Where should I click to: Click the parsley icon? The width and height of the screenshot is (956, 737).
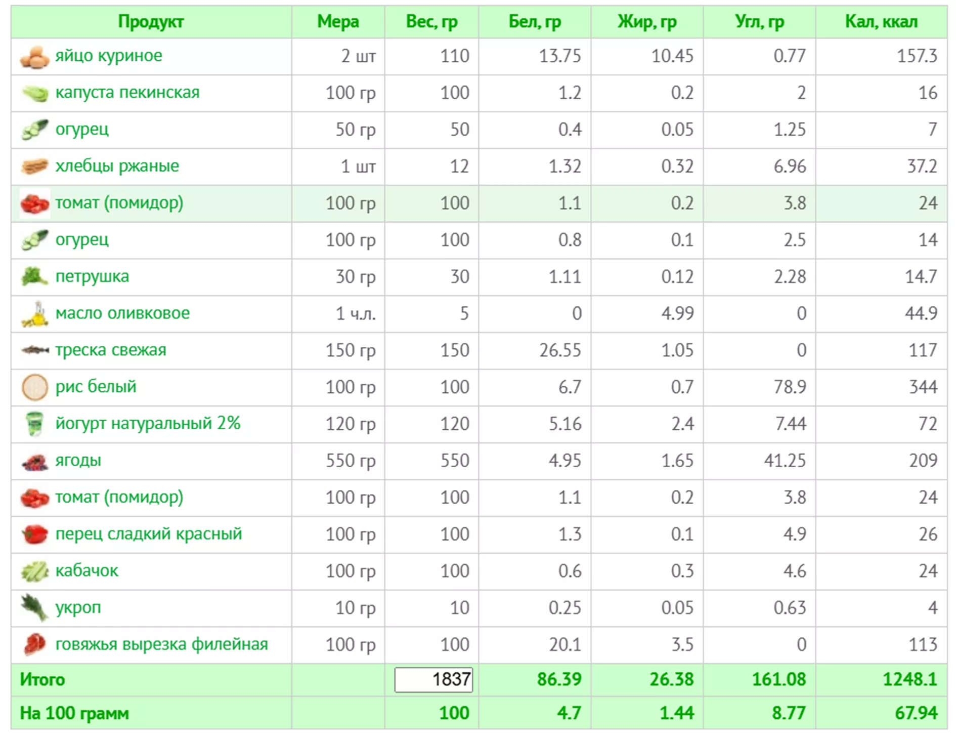(34, 277)
